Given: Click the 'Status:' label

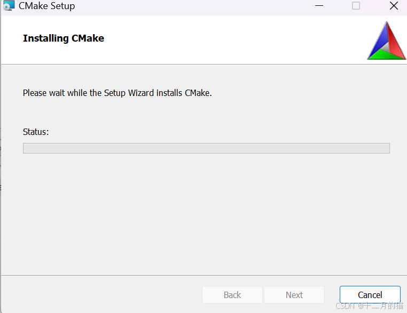Looking at the screenshot, I should pyautogui.click(x=36, y=132).
